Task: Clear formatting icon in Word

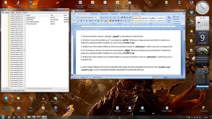Action: coord(107,18)
